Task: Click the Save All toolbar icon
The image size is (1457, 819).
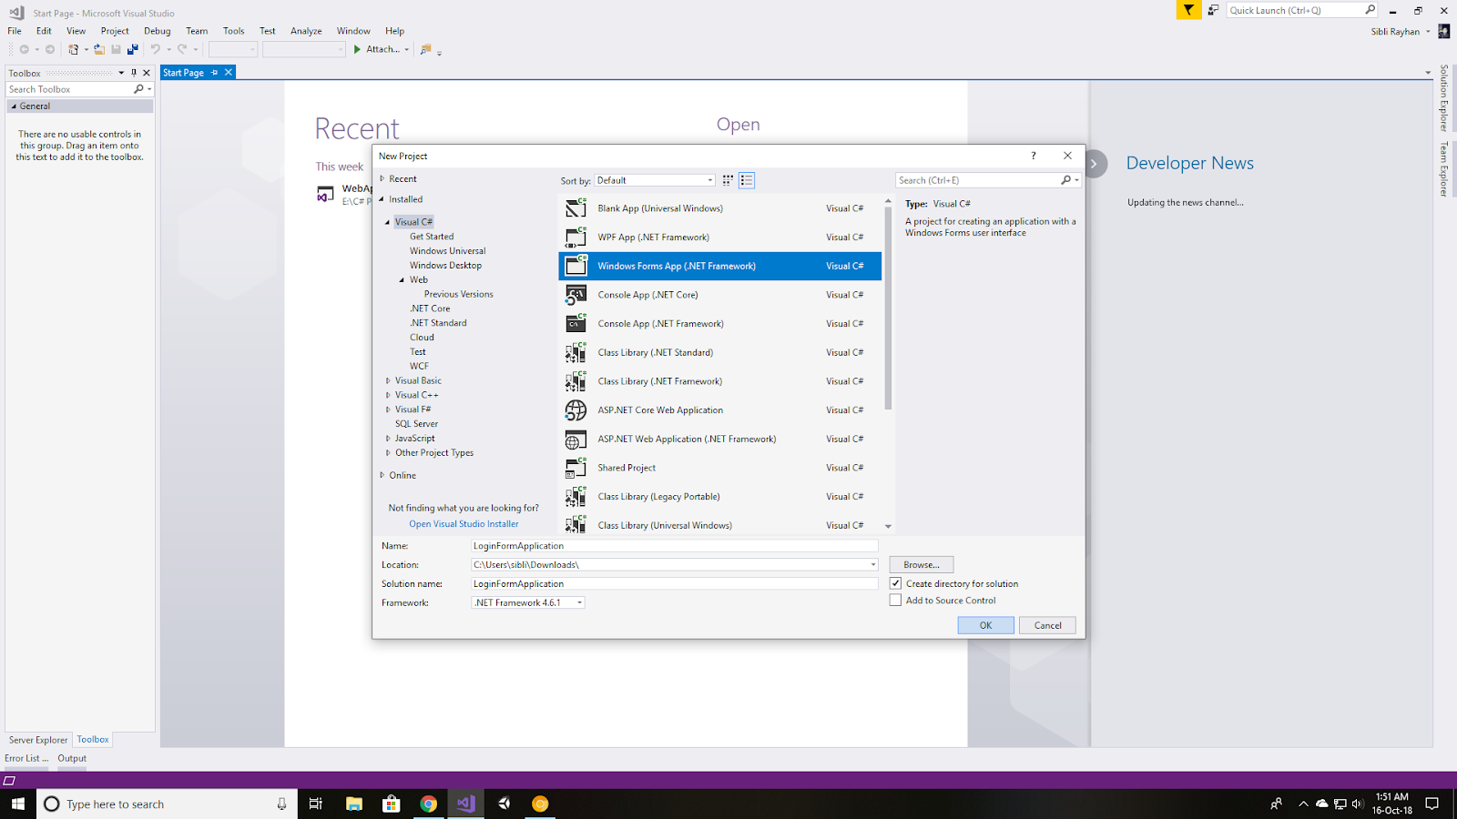Action: coord(133,49)
